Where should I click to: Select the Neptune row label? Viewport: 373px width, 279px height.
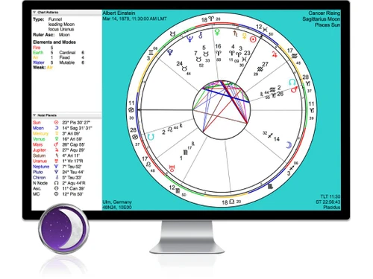click(x=41, y=167)
